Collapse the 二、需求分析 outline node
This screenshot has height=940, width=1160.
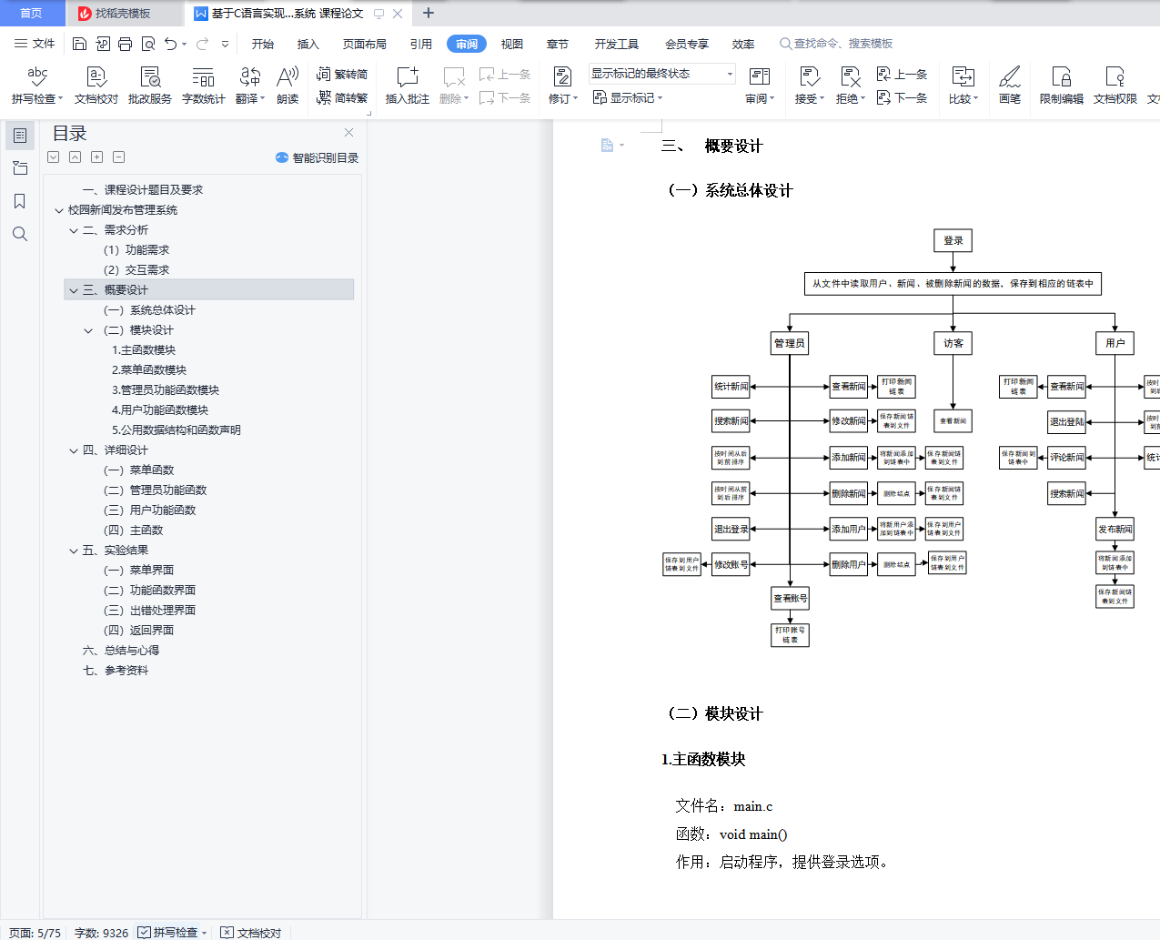pyautogui.click(x=74, y=230)
